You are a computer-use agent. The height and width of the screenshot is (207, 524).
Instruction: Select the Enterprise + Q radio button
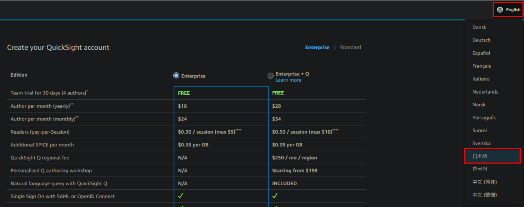[x=271, y=76]
